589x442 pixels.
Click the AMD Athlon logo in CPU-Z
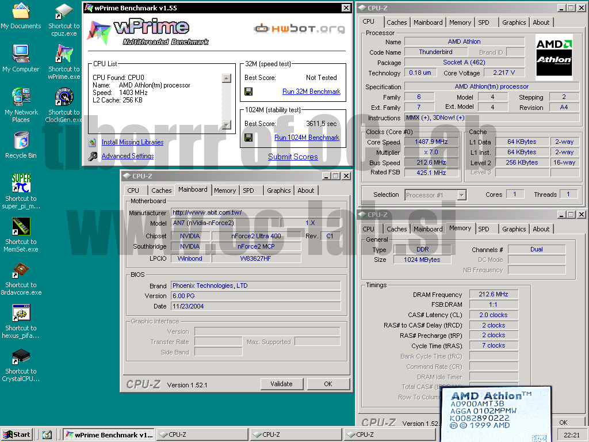point(554,57)
